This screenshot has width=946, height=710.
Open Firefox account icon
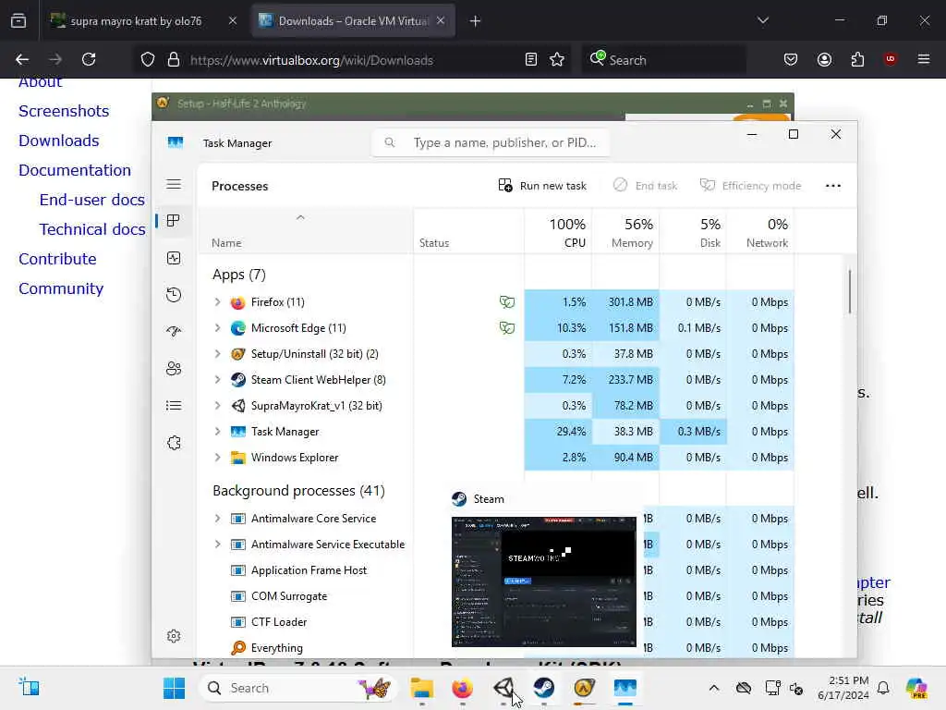pos(825,60)
